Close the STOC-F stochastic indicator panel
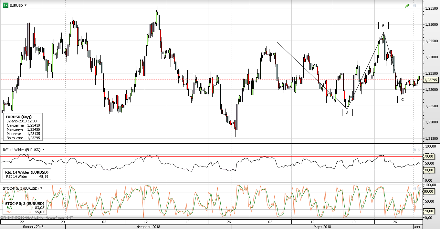The width and height of the screenshot is (440, 229). pos(419,188)
